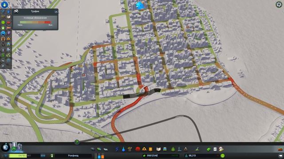Click the green icon left of city name

52,155
